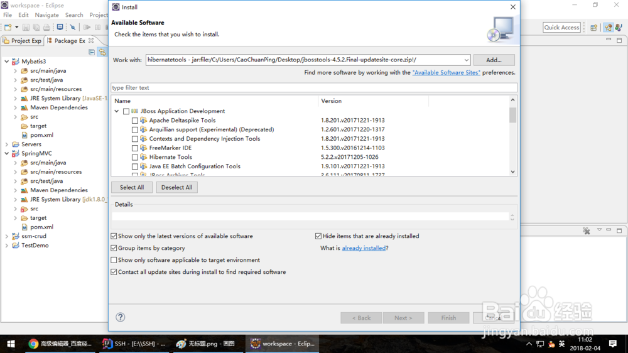The height and width of the screenshot is (353, 628).
Task: Check the Hibernate Tools checkbox
Action: pyautogui.click(x=135, y=158)
